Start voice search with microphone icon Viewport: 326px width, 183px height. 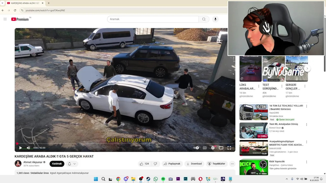pyautogui.click(x=215, y=19)
